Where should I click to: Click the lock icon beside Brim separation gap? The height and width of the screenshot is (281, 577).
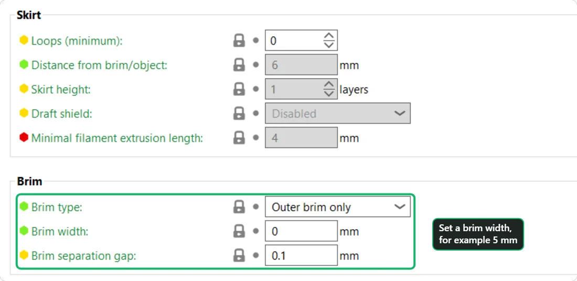tap(239, 256)
